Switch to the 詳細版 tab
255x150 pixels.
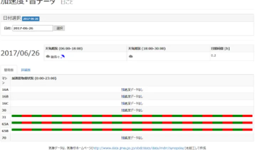[26, 70]
